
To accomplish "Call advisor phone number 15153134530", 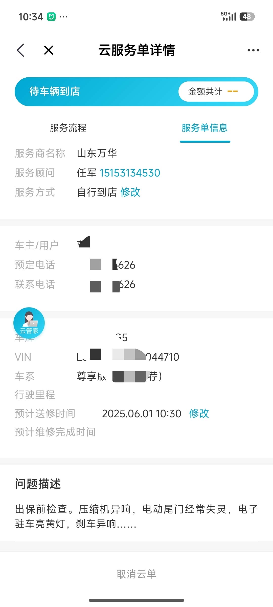I will [130, 173].
